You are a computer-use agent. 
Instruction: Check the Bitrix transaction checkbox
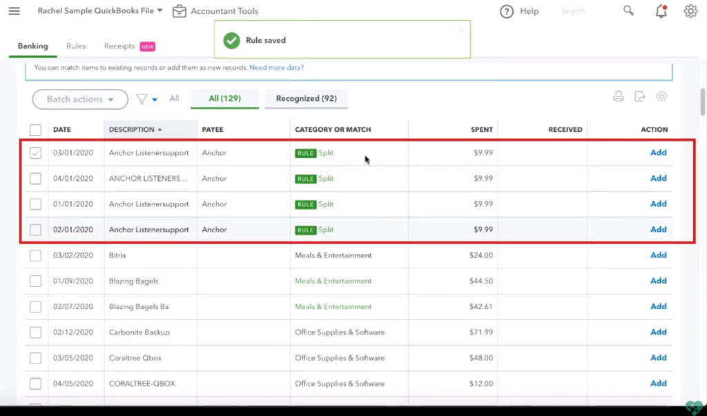pos(35,256)
